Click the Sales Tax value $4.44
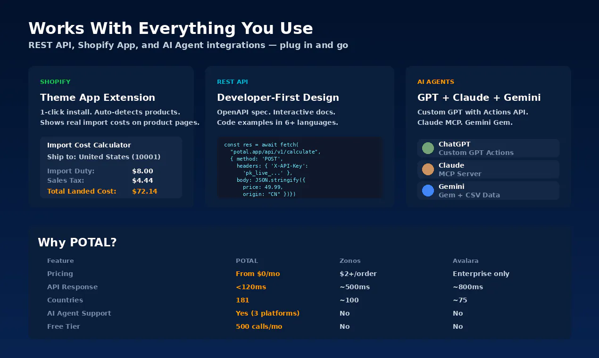599x358 pixels. click(x=142, y=180)
